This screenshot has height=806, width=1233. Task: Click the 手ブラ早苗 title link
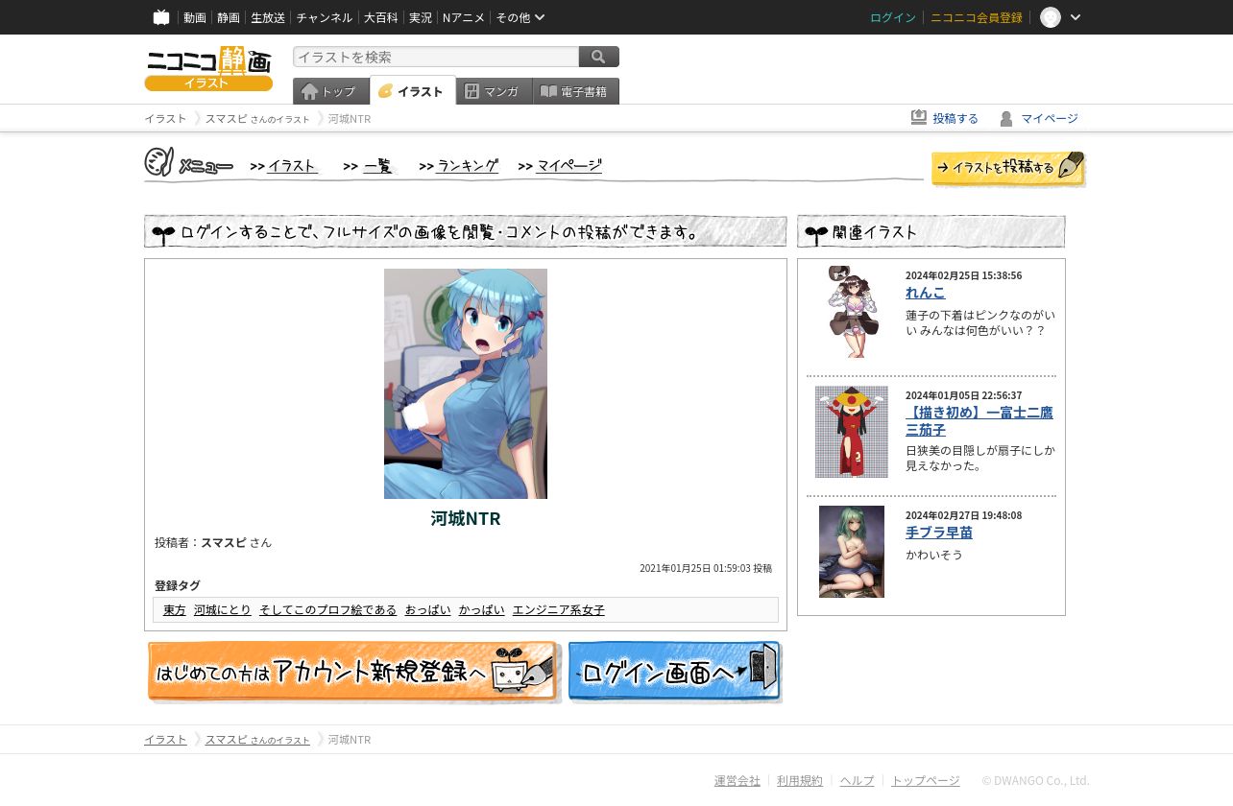click(939, 533)
